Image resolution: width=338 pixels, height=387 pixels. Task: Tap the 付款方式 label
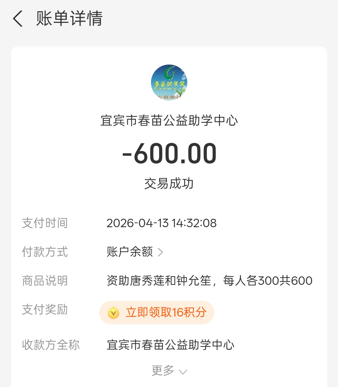(x=45, y=252)
